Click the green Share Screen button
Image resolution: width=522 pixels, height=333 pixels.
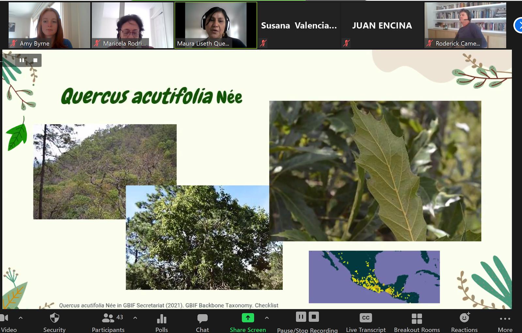[x=248, y=318]
